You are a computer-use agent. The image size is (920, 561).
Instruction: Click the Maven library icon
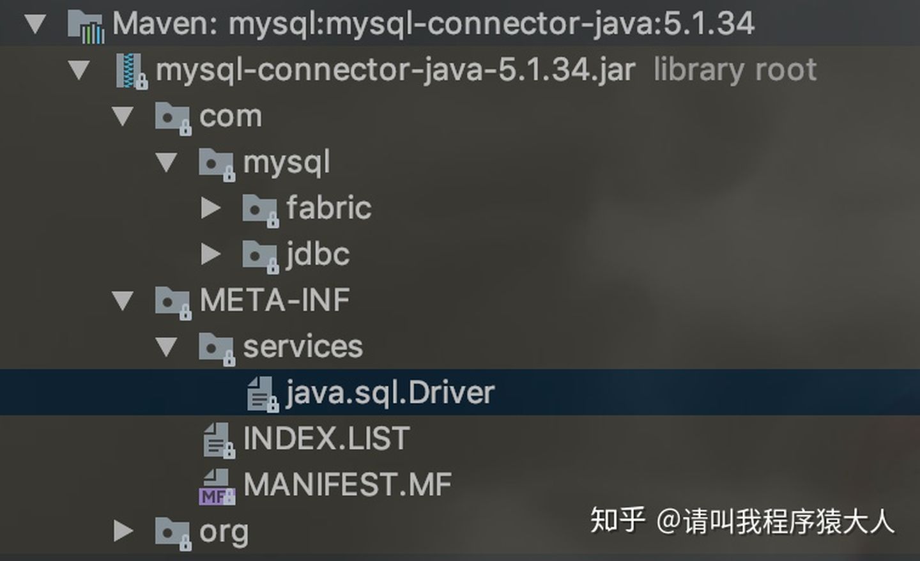point(86,26)
